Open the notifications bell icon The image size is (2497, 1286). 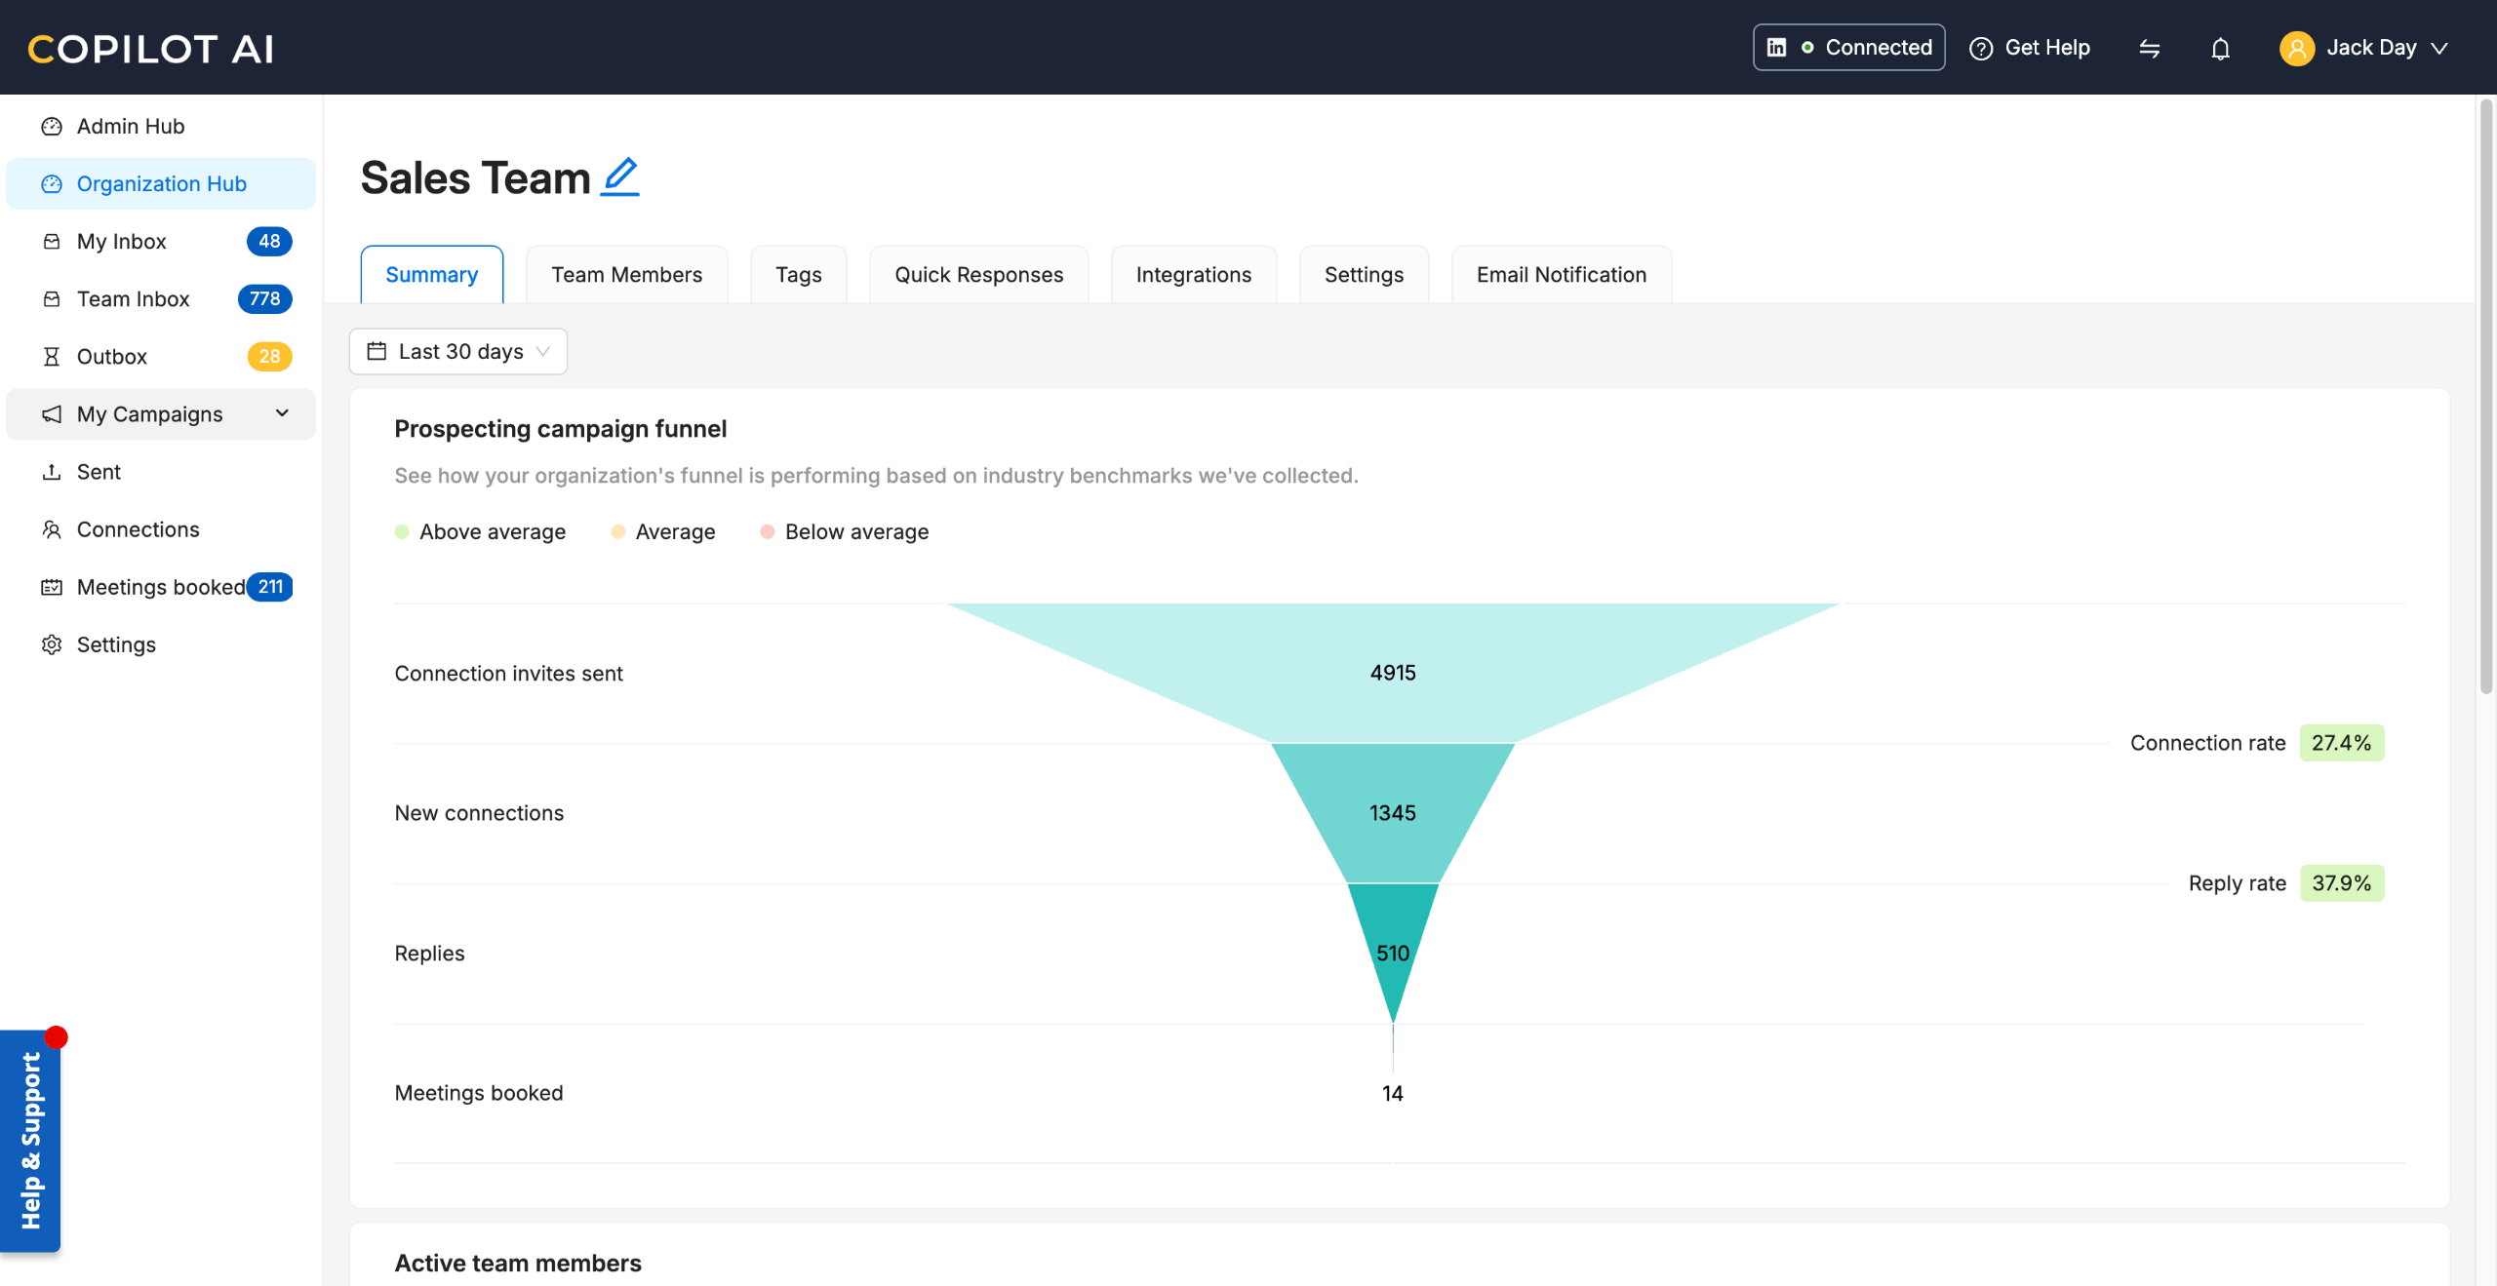click(2220, 48)
